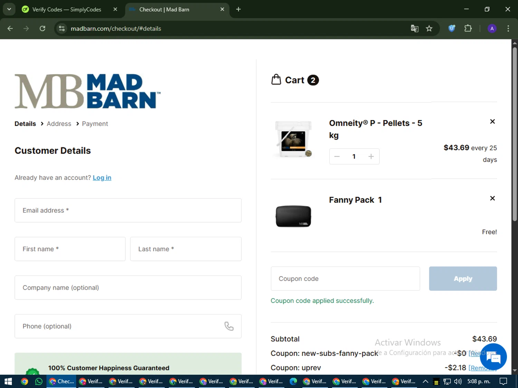Open the site information icon in the address bar
Viewport: 518px width, 388px height.
coord(62,29)
